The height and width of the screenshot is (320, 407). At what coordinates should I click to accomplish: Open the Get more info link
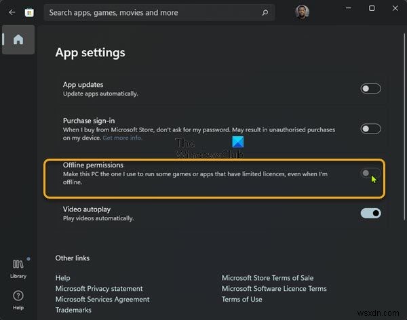click(123, 138)
